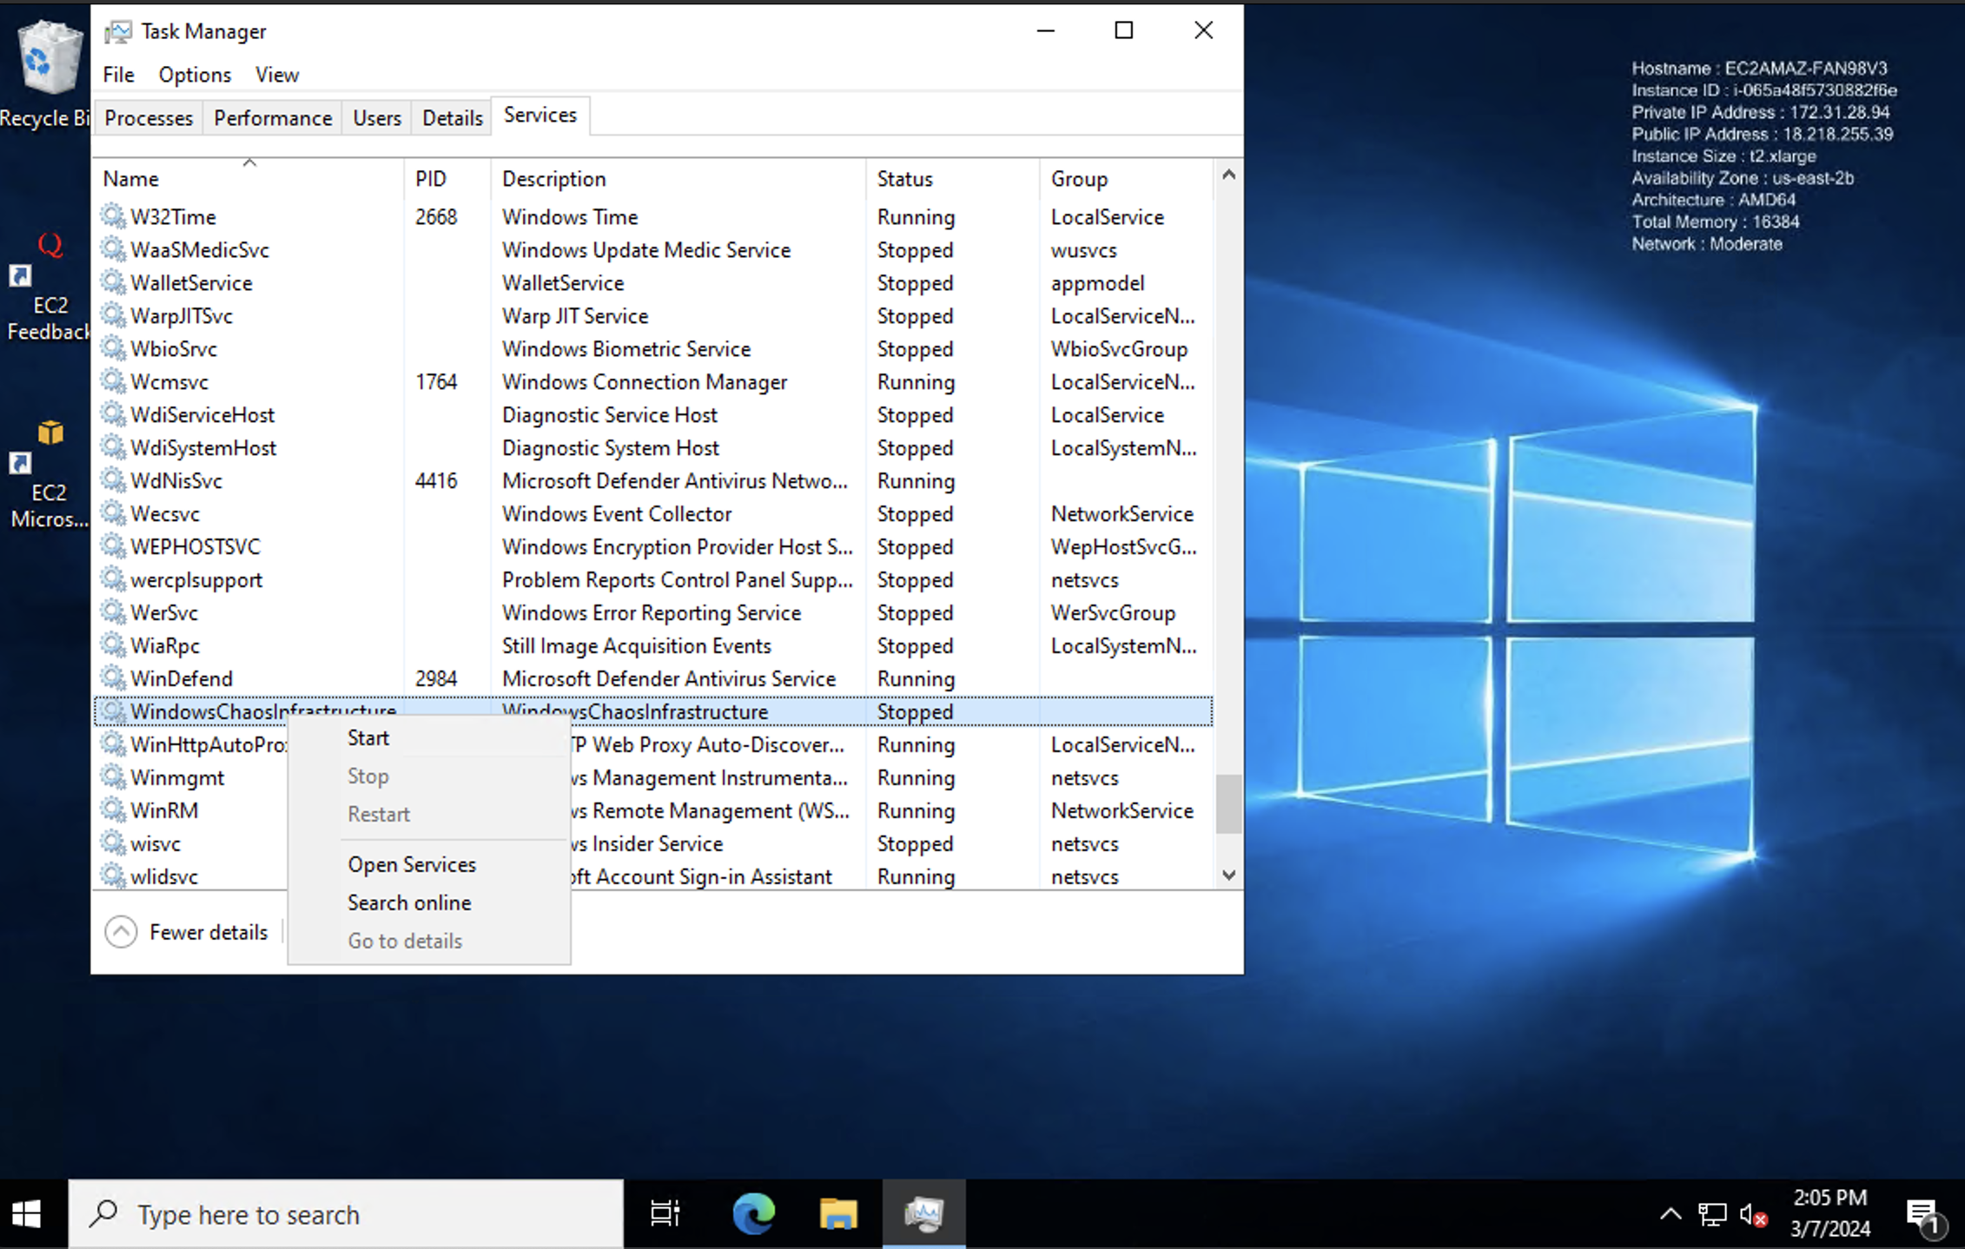Click the network tray icon
1965x1249 pixels.
pyautogui.click(x=1712, y=1214)
